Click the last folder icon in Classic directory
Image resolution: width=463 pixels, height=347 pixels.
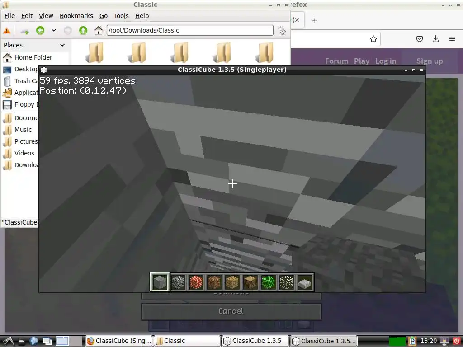tap(265, 52)
